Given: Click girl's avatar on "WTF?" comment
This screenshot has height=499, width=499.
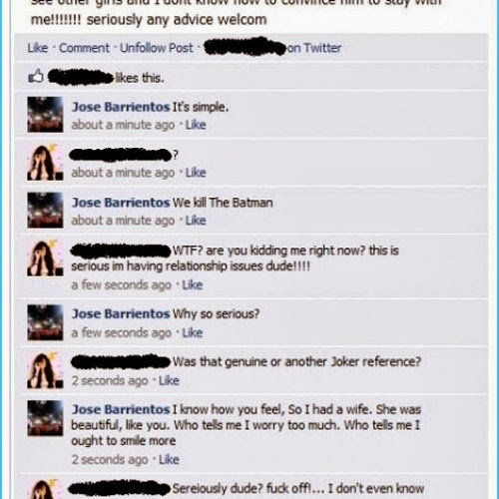Looking at the screenshot, I should 45,258.
